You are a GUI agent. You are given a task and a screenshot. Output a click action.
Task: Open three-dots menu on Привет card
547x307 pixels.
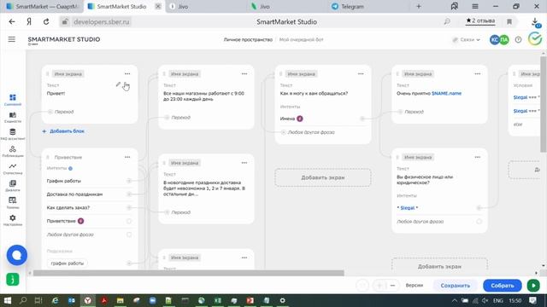[x=127, y=74]
